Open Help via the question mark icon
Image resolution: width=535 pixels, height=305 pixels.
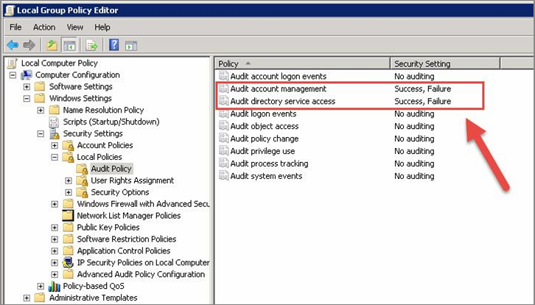point(115,44)
